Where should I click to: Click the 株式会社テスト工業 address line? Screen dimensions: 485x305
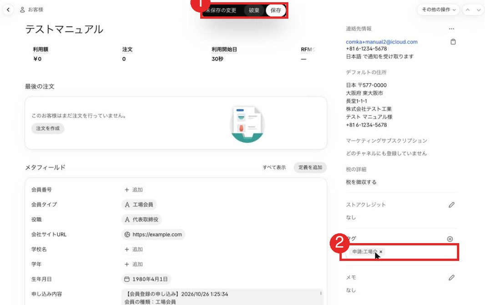click(x=369, y=109)
